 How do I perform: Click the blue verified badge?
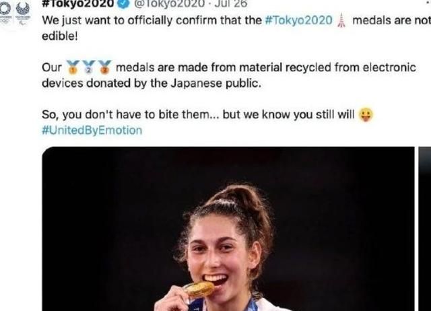click(x=123, y=4)
